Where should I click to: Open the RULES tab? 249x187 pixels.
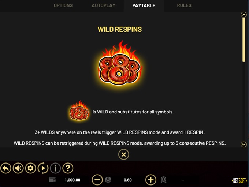coord(184,5)
